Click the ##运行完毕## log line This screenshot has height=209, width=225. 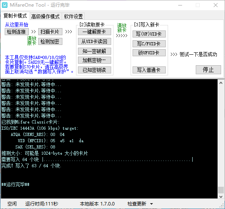click(16, 184)
